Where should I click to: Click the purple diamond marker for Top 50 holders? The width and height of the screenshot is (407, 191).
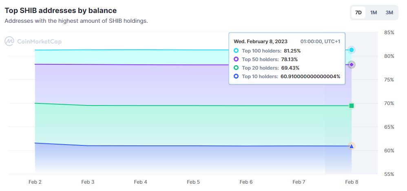pos(352,65)
